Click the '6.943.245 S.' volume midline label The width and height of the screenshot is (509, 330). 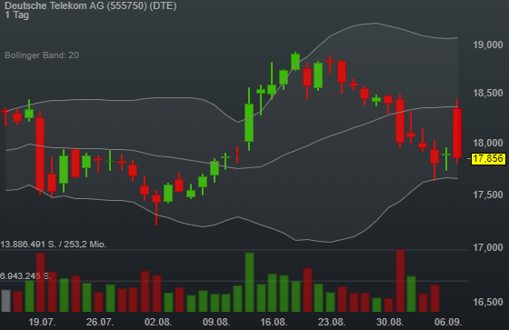[x=25, y=276]
